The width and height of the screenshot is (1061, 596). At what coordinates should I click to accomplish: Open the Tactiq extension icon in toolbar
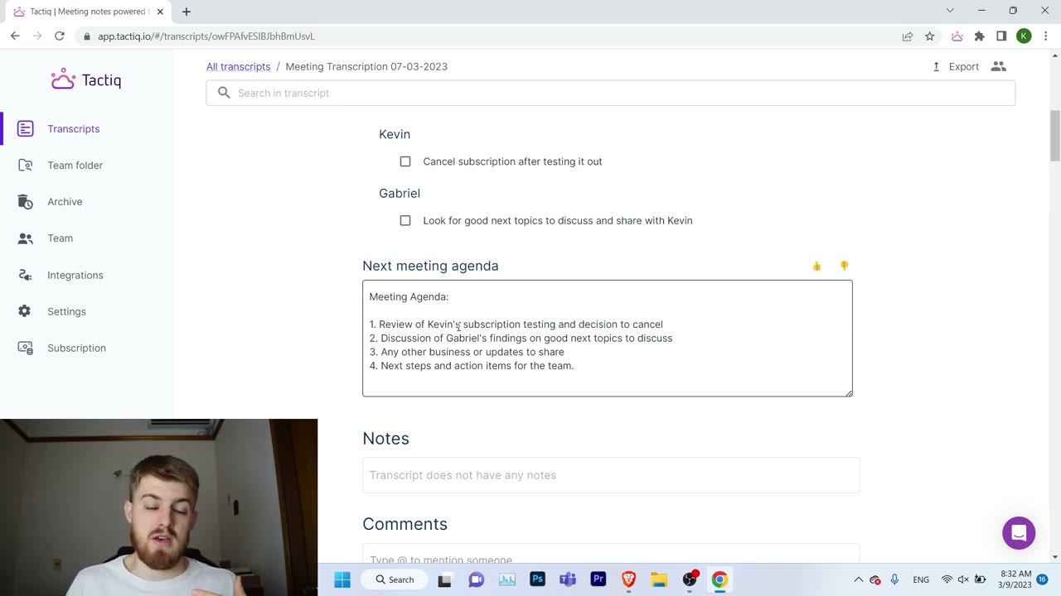[x=957, y=36]
